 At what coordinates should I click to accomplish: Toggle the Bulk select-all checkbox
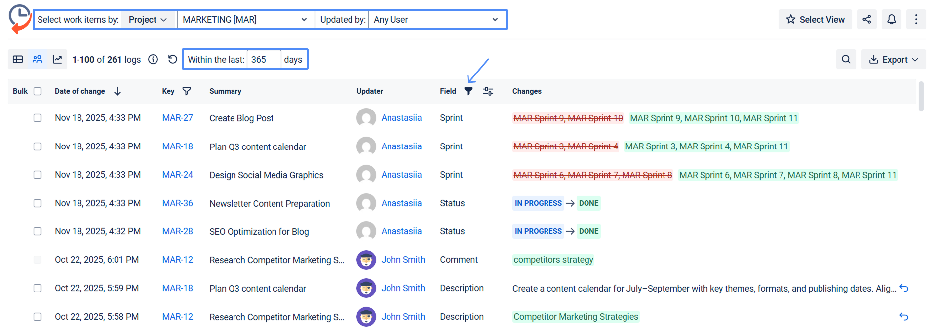[38, 91]
